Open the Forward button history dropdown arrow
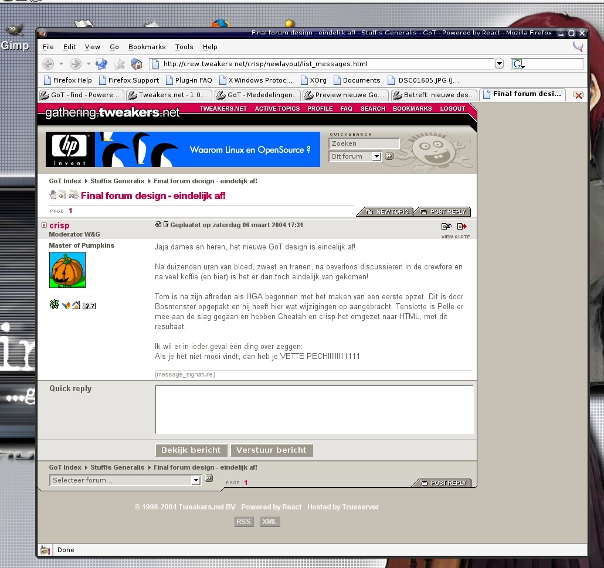 88,64
